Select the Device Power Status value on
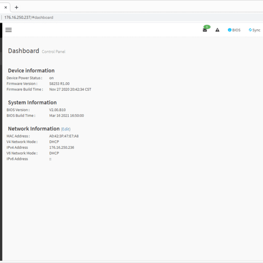 point(51,78)
